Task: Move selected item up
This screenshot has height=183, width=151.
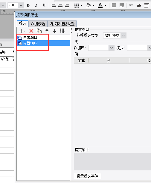Action: tap(47, 31)
